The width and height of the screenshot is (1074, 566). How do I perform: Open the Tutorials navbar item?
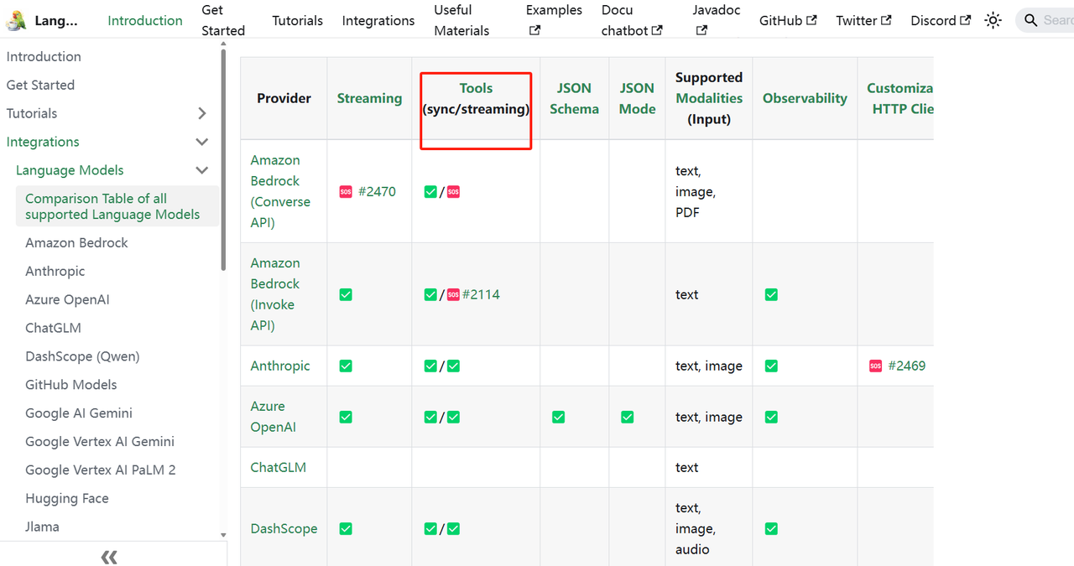point(297,20)
